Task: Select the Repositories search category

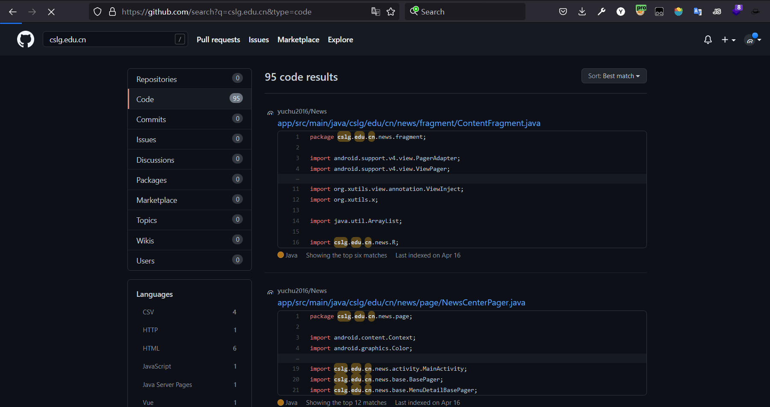Action: (x=189, y=79)
